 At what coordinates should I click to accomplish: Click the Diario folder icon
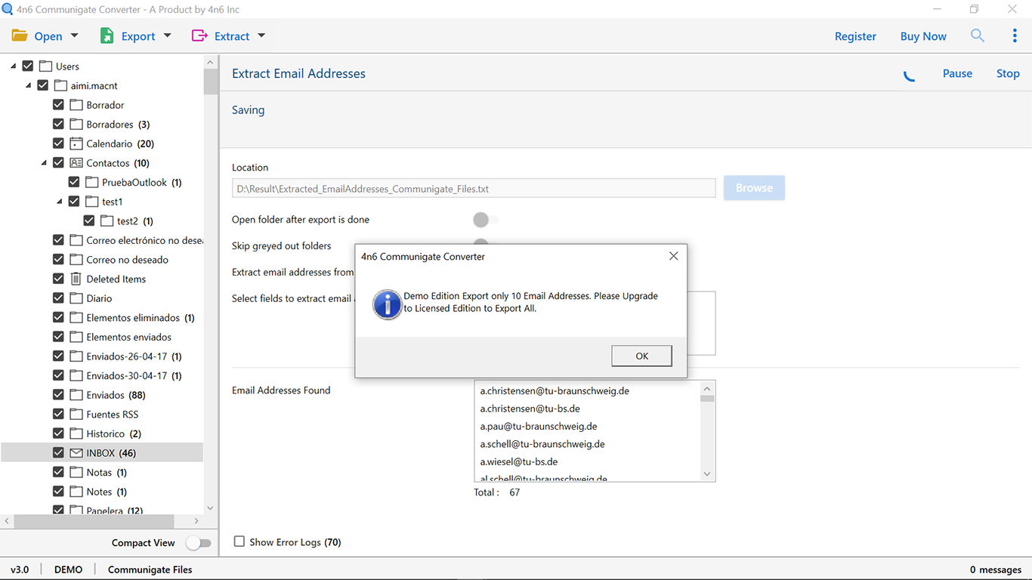[x=76, y=298]
